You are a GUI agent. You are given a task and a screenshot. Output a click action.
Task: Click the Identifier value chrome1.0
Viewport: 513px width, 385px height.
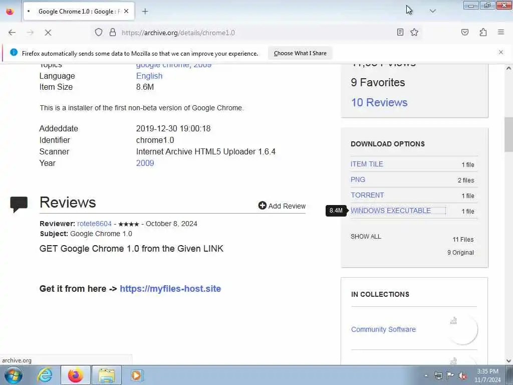[155, 140]
